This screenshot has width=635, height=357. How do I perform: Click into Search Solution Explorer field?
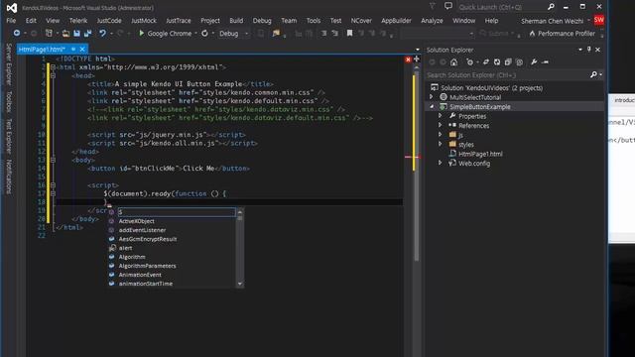click(507, 75)
